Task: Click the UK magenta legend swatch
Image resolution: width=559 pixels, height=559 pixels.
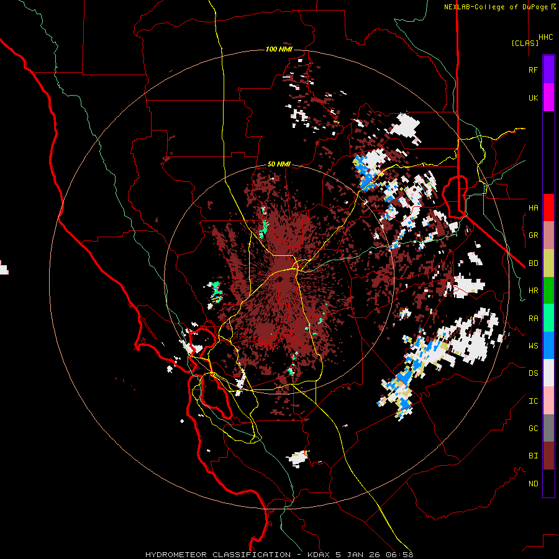Action: [x=548, y=98]
